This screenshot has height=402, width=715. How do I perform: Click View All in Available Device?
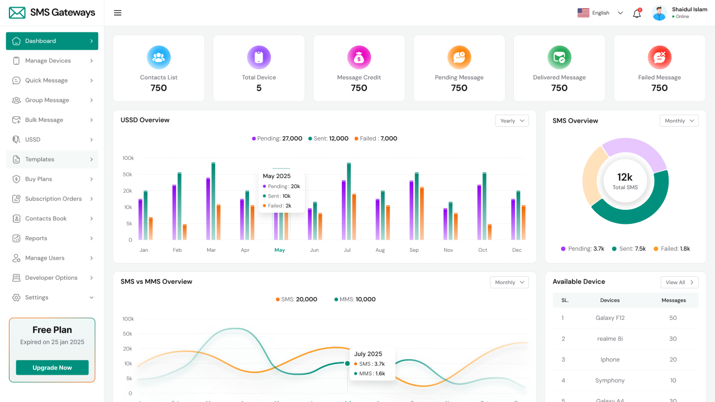(x=679, y=283)
